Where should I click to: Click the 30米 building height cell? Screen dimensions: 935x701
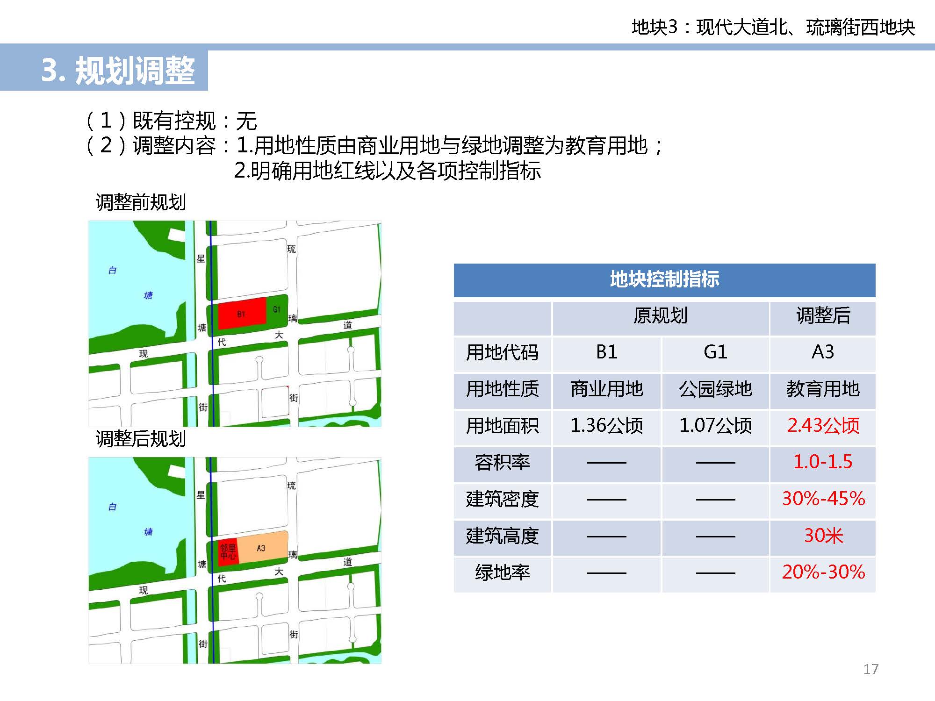point(823,536)
